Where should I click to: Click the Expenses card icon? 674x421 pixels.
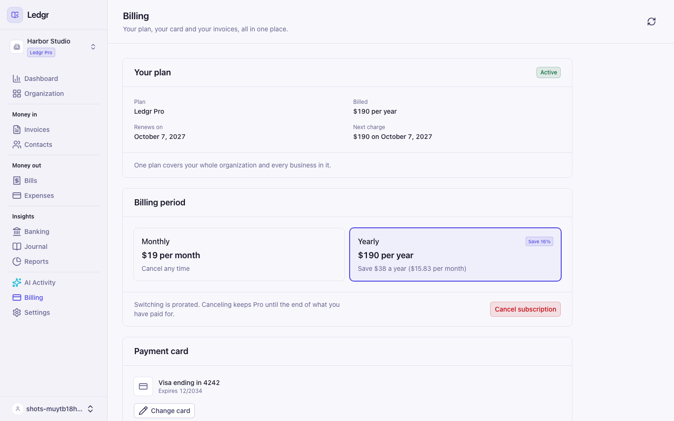17,196
